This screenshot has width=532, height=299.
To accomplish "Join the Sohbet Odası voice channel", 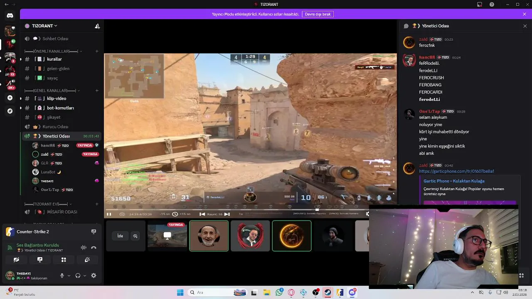I will pyautogui.click(x=62, y=39).
